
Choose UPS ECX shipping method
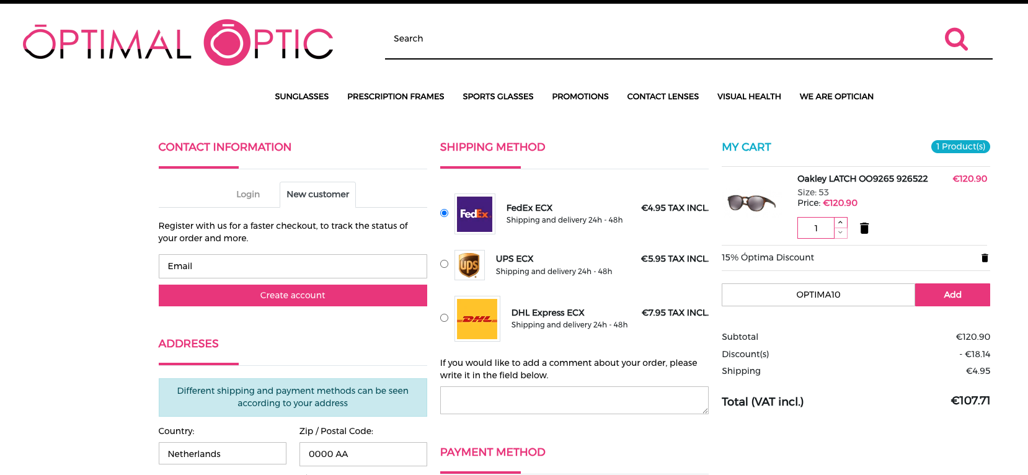pyautogui.click(x=444, y=264)
